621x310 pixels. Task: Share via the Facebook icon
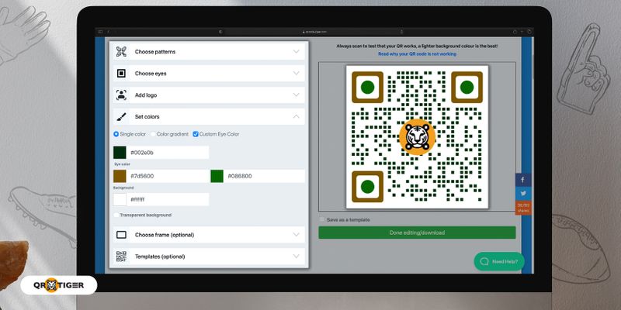coord(522,180)
